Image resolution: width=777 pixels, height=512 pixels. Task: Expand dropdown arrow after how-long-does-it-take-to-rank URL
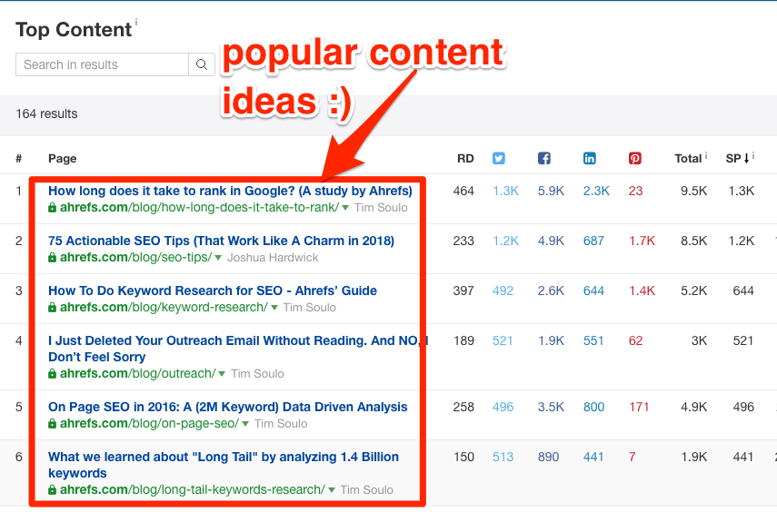click(x=345, y=208)
